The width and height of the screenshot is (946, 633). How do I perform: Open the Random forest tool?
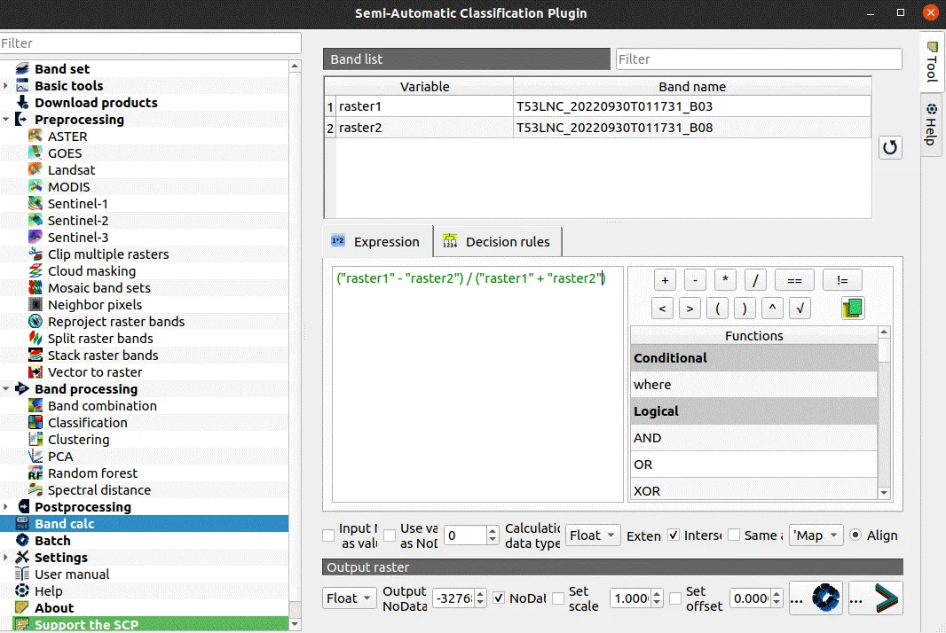92,473
